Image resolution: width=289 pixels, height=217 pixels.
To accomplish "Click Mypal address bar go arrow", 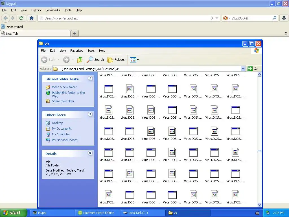I will (212, 18).
